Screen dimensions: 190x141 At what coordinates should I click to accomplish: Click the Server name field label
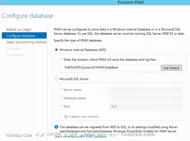click(73, 90)
